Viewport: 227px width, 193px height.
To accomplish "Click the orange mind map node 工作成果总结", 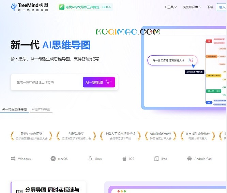I will coord(212,56).
